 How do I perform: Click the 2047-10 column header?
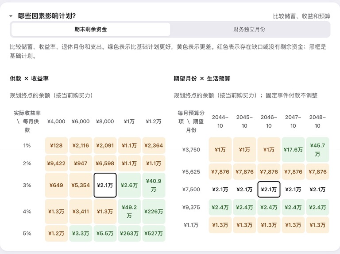pos(293,121)
